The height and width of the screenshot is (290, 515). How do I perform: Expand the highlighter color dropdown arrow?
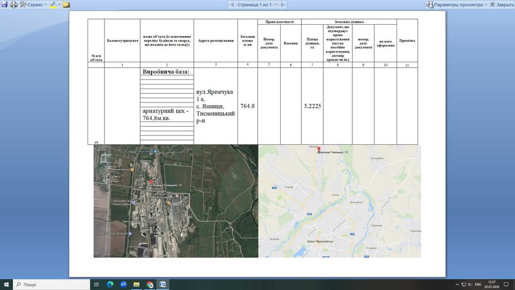(x=59, y=5)
